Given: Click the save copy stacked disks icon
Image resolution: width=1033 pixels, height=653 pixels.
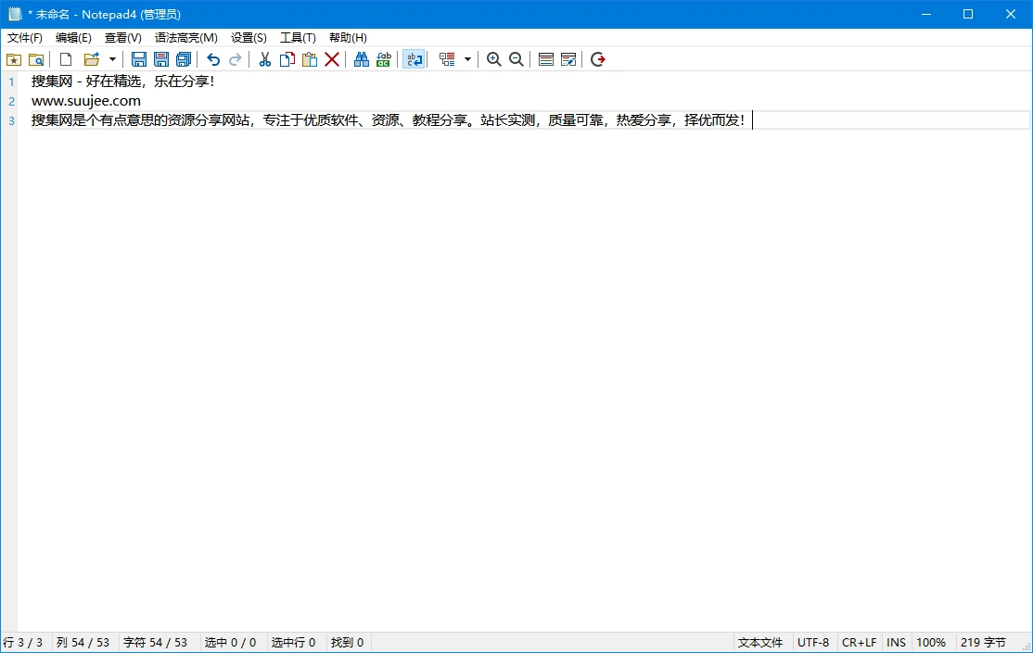Looking at the screenshot, I should click(x=184, y=60).
